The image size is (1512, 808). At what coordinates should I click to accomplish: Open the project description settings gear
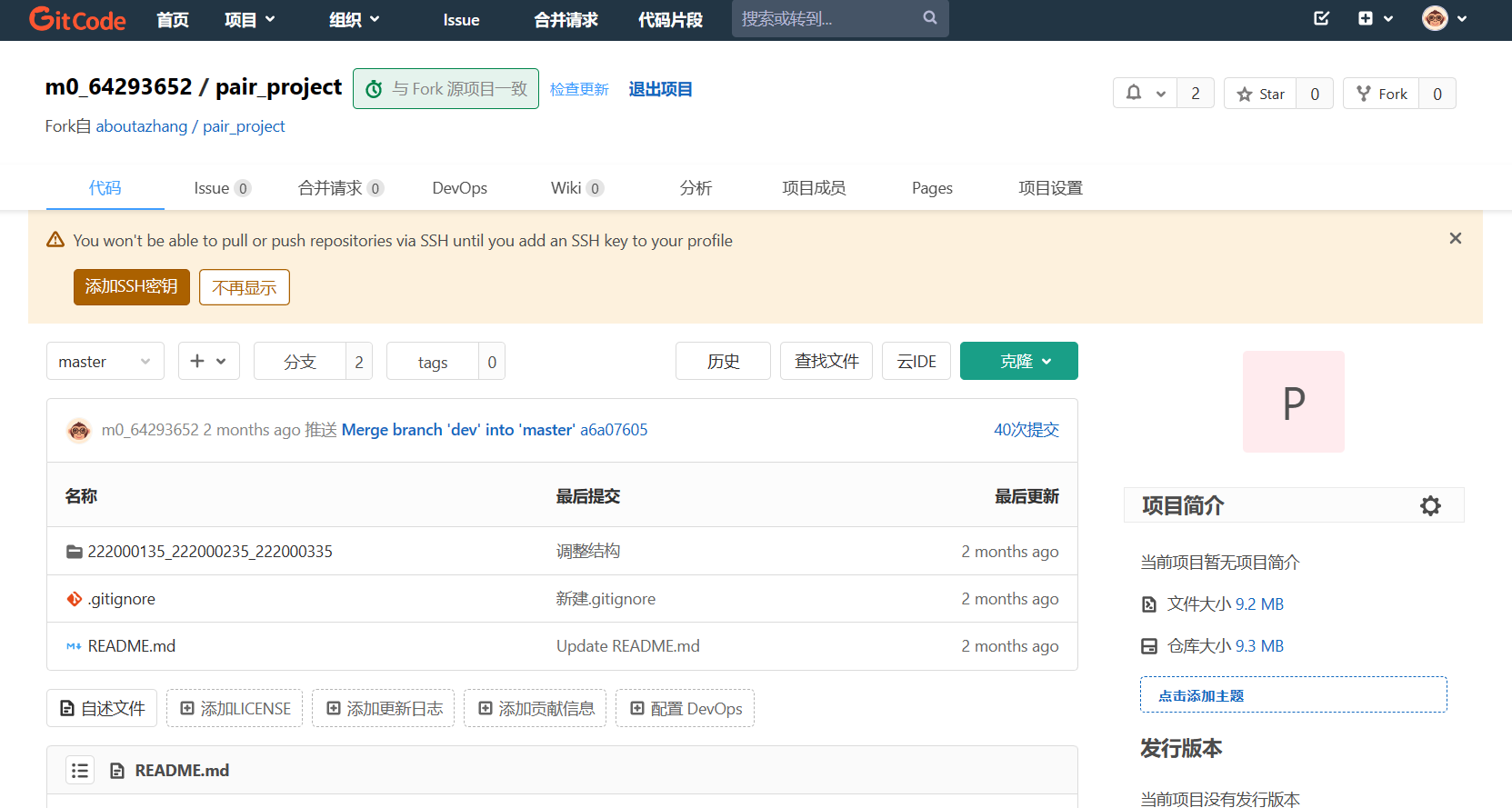(1430, 506)
